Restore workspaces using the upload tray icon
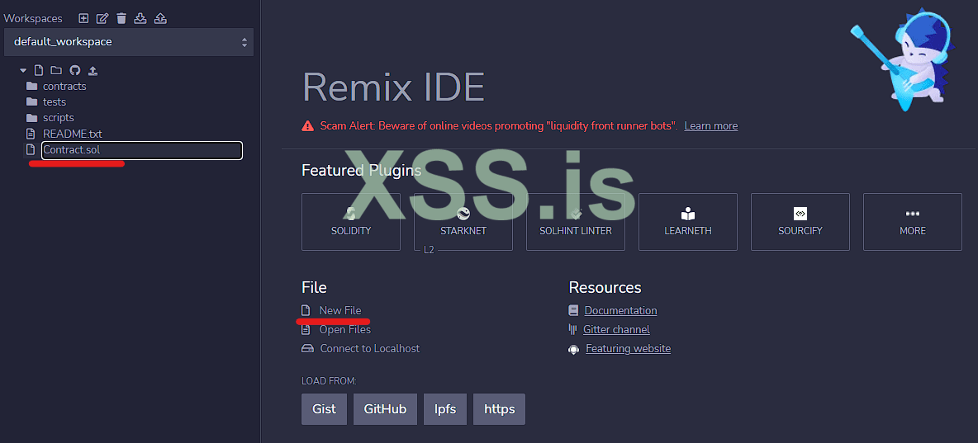The height and width of the screenshot is (443, 978). pos(160,19)
